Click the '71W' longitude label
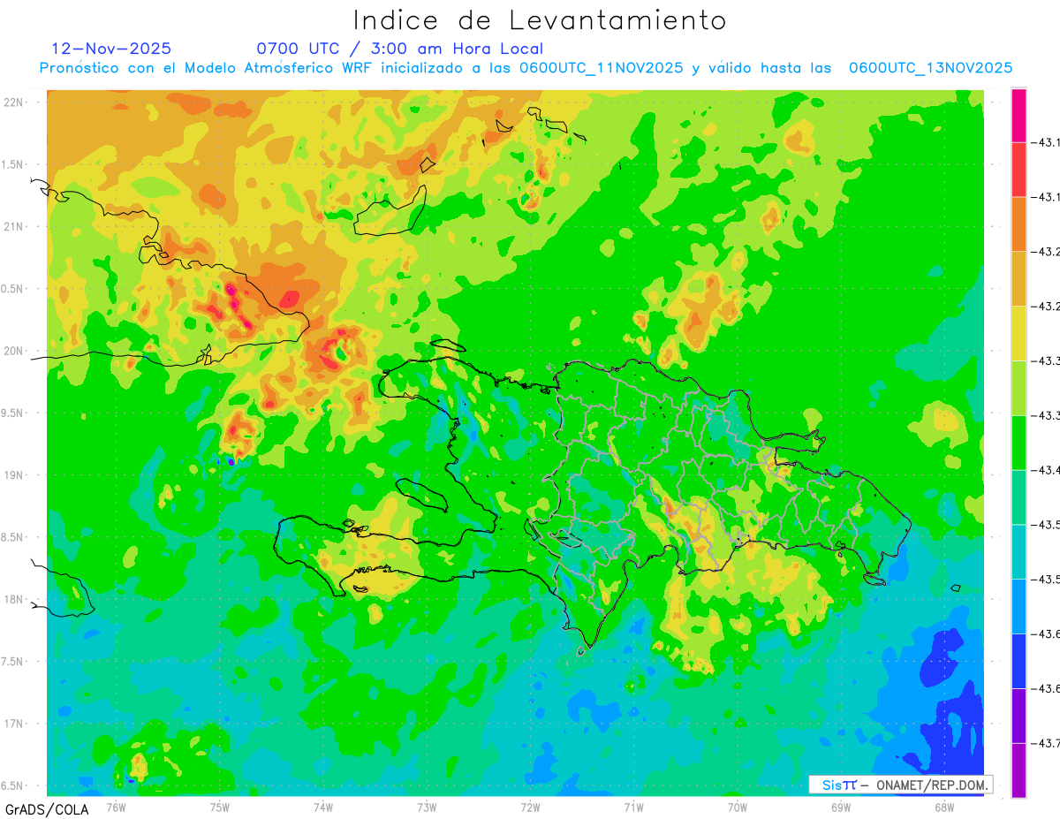Image resolution: width=1060 pixels, height=819 pixels. pyautogui.click(x=633, y=807)
